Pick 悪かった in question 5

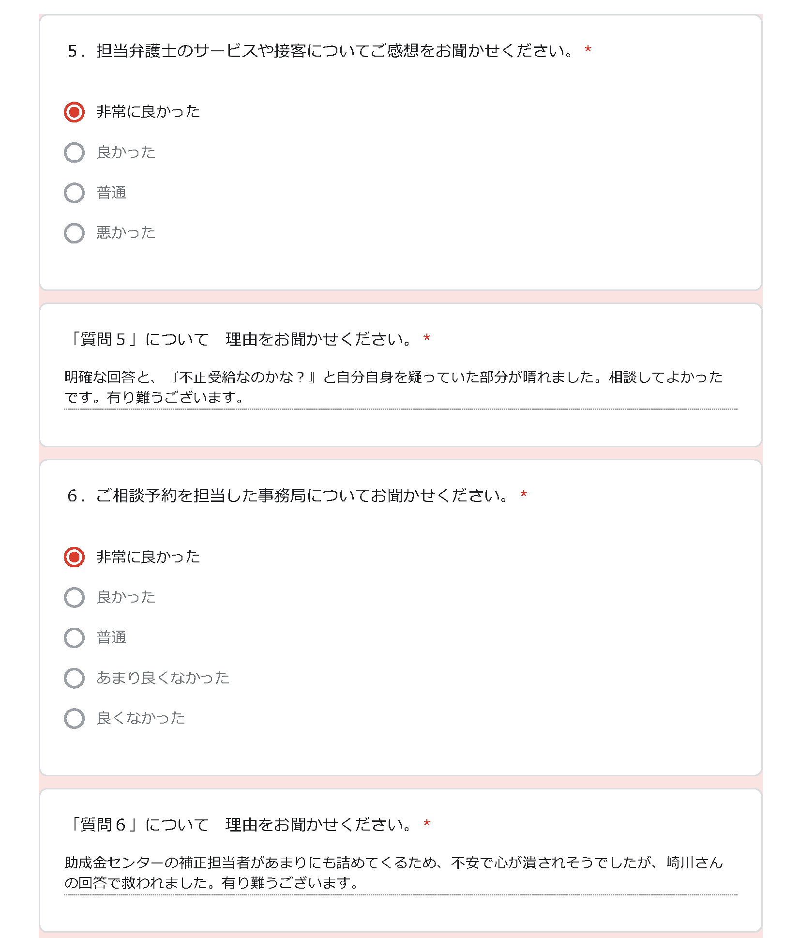(x=74, y=233)
